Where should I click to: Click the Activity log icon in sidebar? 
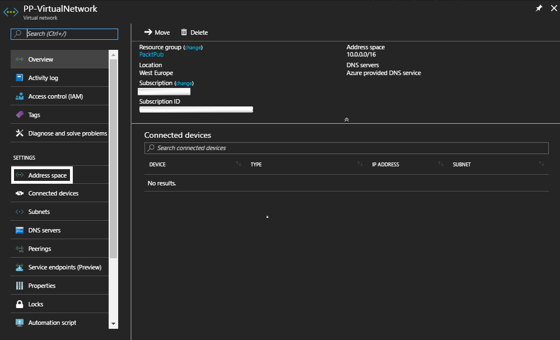point(19,78)
